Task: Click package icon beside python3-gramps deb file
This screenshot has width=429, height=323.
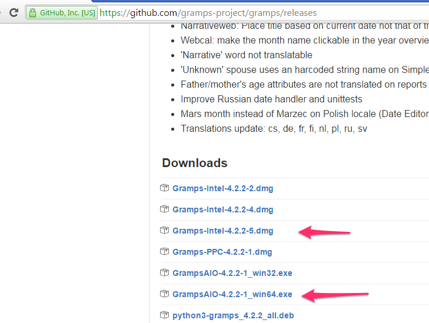Action: (164, 315)
